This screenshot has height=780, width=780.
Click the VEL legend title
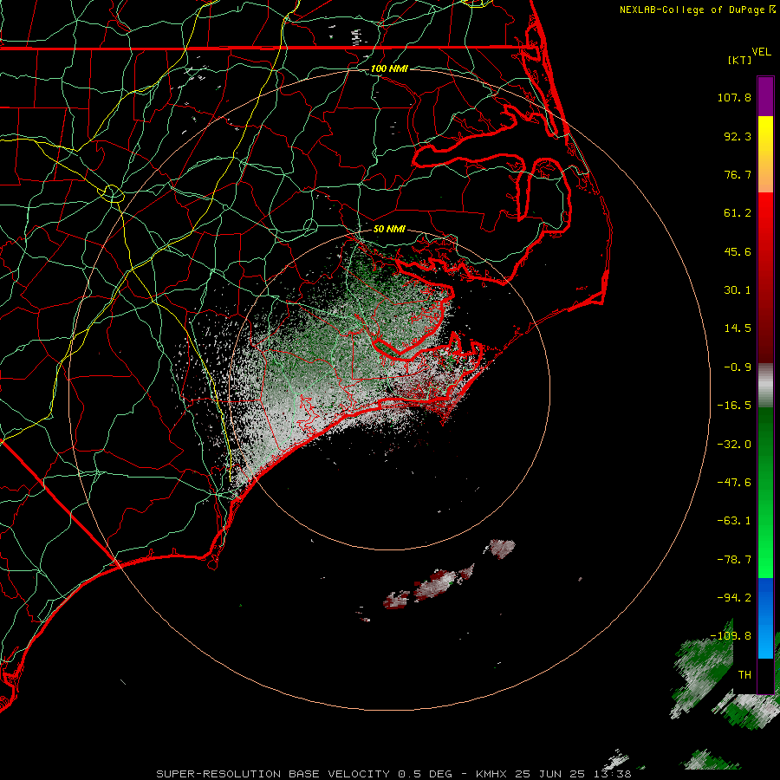(761, 51)
